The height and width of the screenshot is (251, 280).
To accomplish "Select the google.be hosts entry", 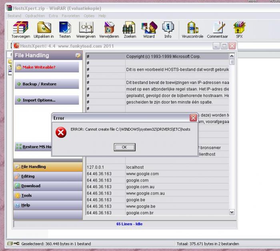I will tap(158, 200).
